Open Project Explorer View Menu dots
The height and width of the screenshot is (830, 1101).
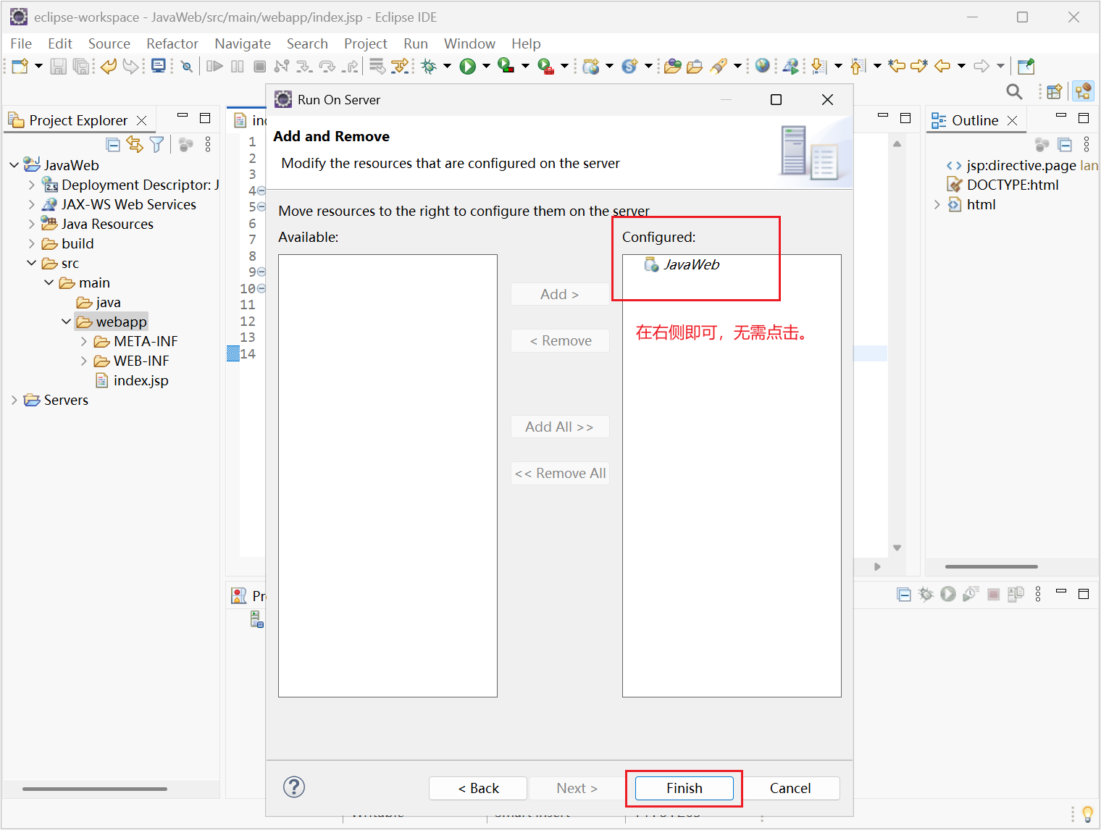[x=208, y=145]
